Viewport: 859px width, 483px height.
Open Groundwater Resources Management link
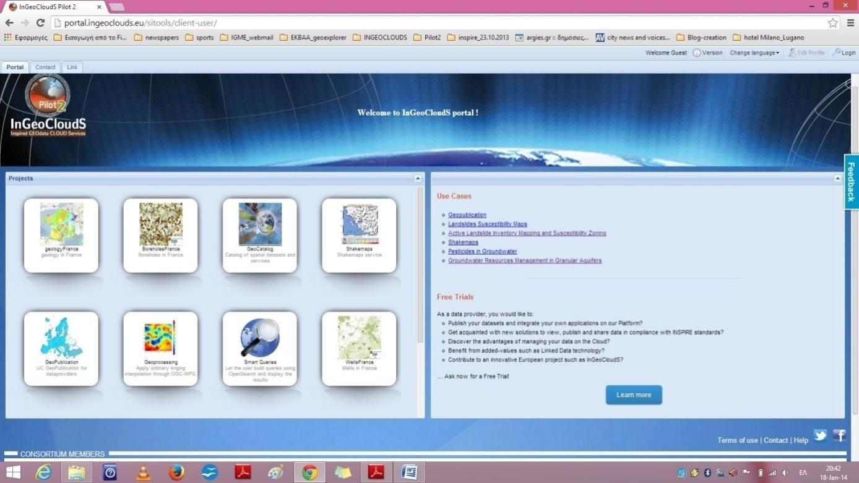tap(525, 260)
